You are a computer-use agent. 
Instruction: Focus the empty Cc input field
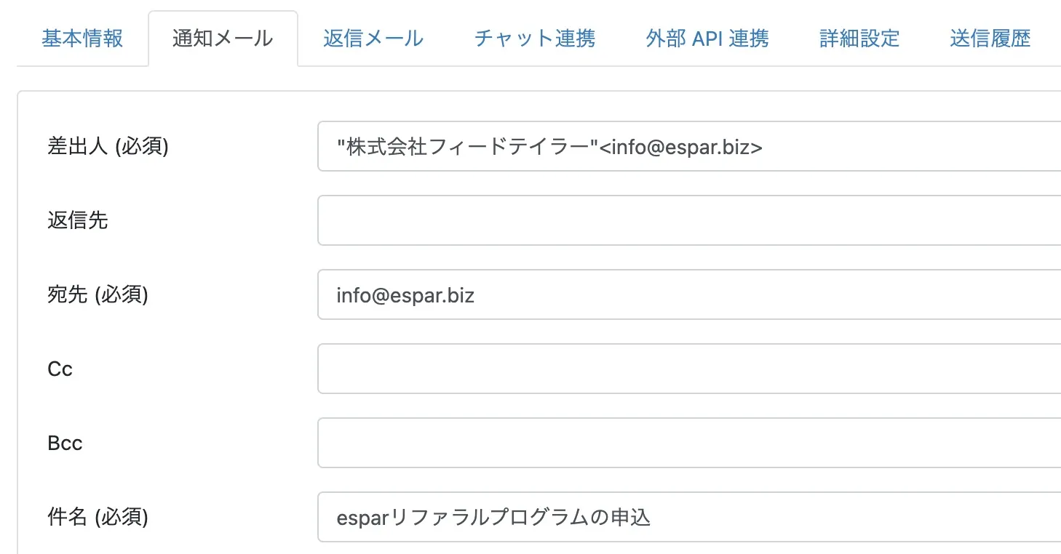click(689, 369)
